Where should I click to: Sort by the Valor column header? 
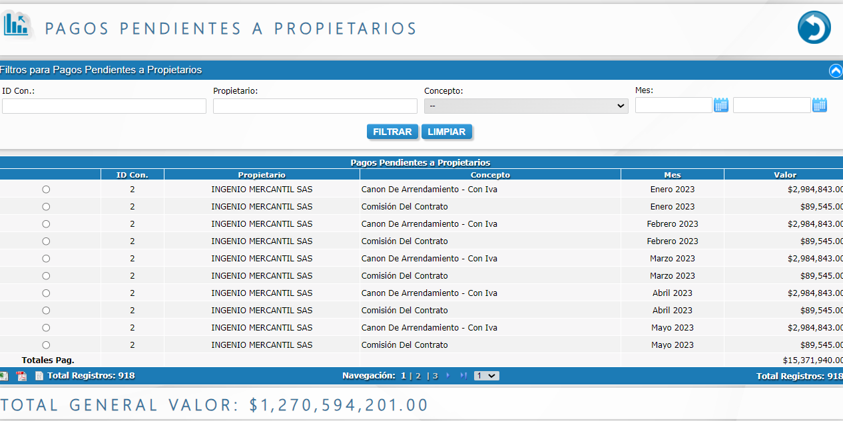tap(784, 175)
